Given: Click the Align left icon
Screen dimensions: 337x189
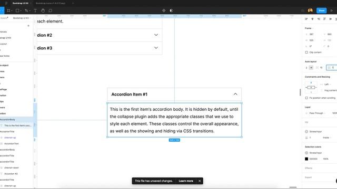Looking at the screenshot, I should coord(306,19).
